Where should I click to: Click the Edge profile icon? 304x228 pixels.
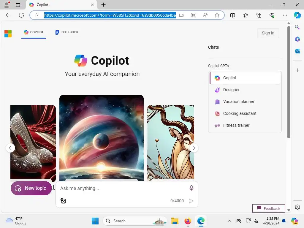pyautogui.click(x=7, y=5)
